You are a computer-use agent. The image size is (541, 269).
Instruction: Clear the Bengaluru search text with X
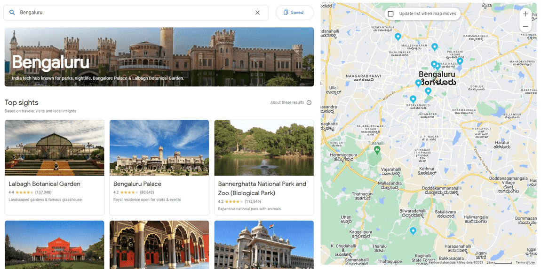coord(257,12)
